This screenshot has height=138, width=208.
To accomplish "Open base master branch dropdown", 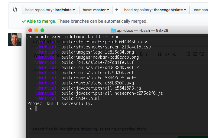I will pyautogui.click(x=96, y=10).
